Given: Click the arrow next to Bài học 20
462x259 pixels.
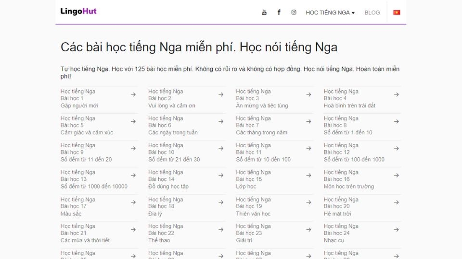Looking at the screenshot, I should click(396, 202).
